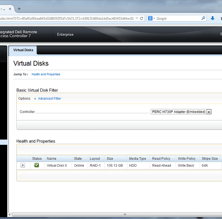The height and width of the screenshot is (219, 222).
Task: Expand the Advanced Filter arrow chevron
Action: tap(35, 99)
